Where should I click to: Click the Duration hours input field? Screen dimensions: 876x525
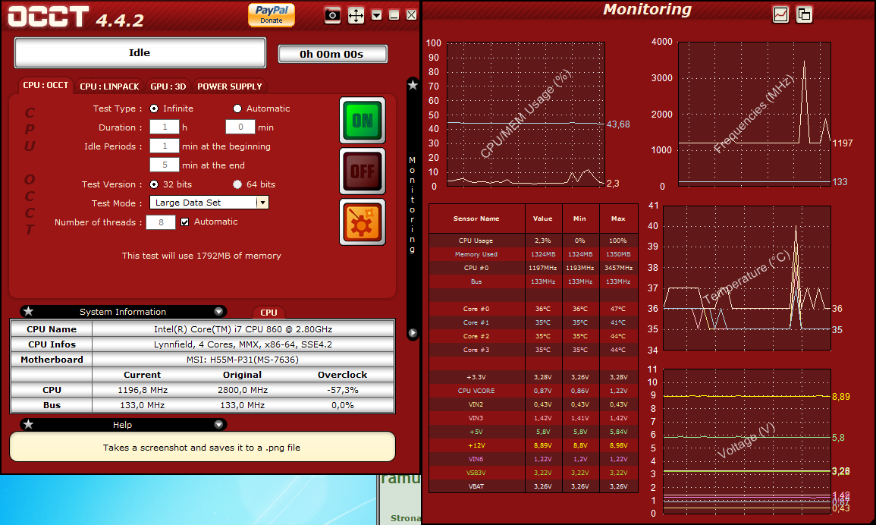point(165,127)
